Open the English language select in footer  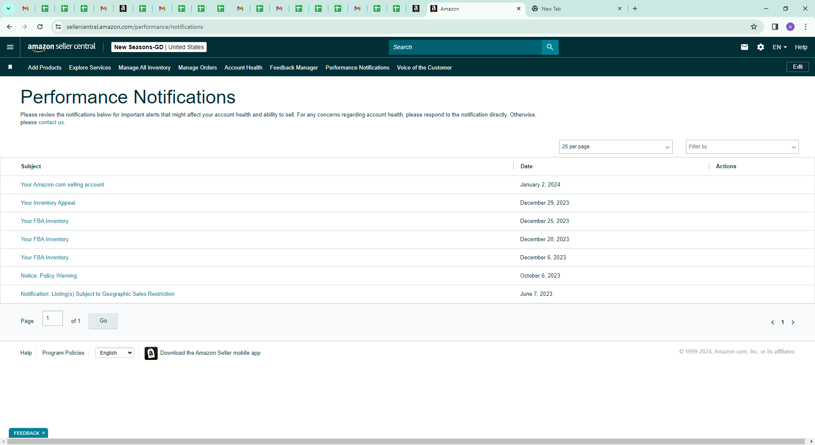[x=115, y=353]
